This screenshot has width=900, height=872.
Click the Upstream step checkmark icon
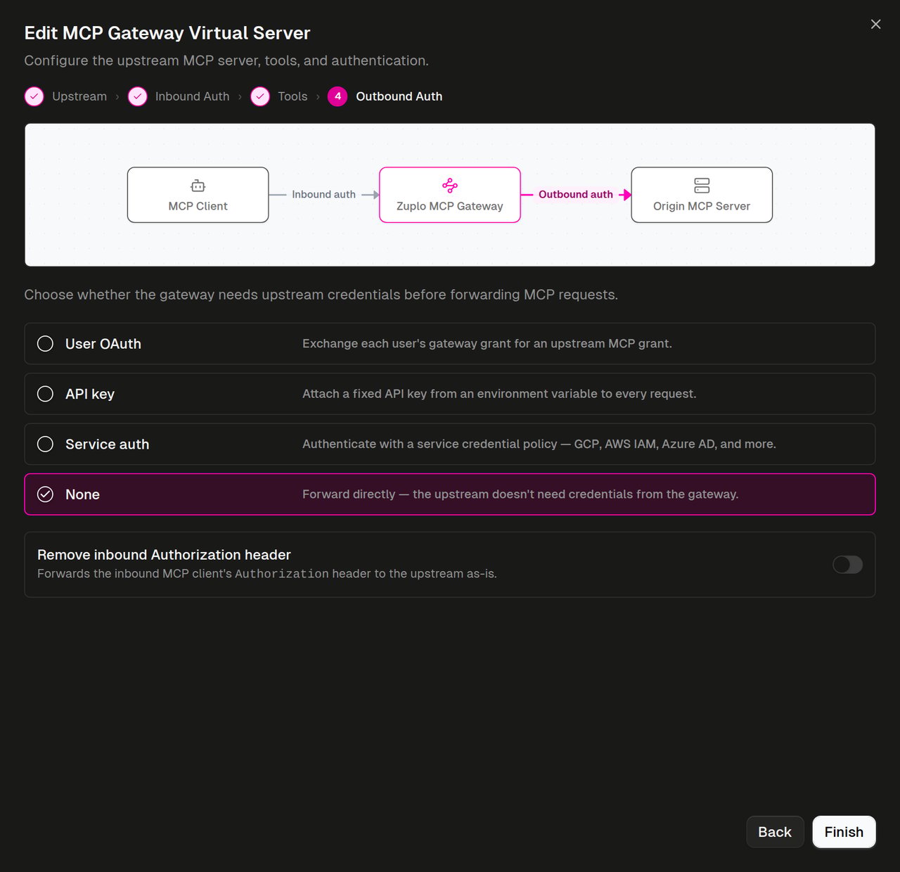[34, 96]
